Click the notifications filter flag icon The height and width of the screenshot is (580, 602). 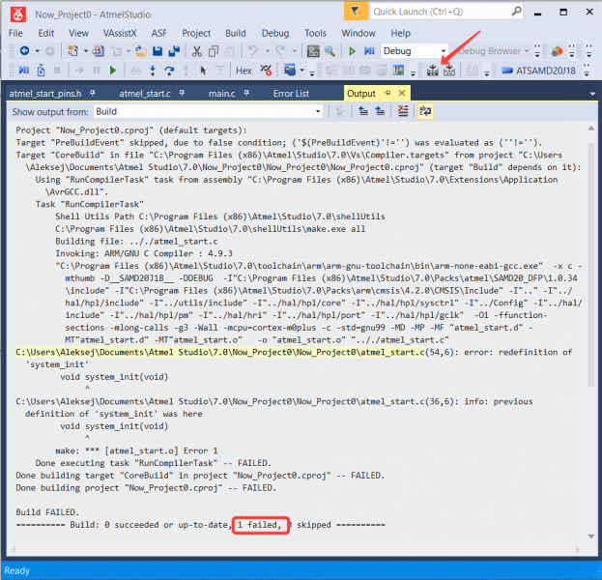pos(356,12)
